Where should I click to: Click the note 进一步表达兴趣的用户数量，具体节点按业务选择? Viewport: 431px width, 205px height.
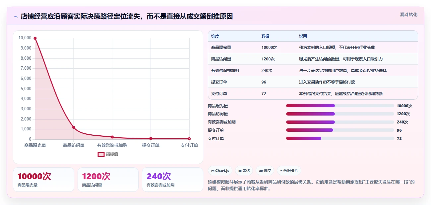tap(343, 71)
